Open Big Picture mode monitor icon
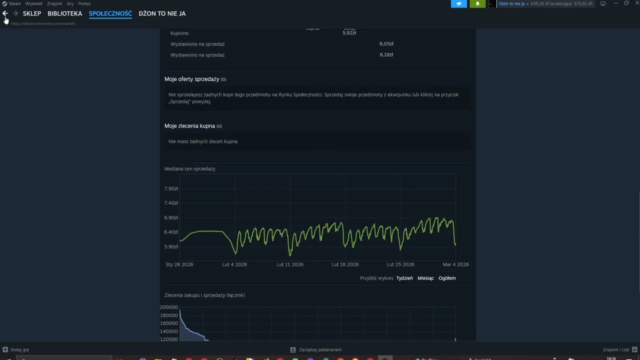The height and width of the screenshot is (360, 640). point(603,3)
